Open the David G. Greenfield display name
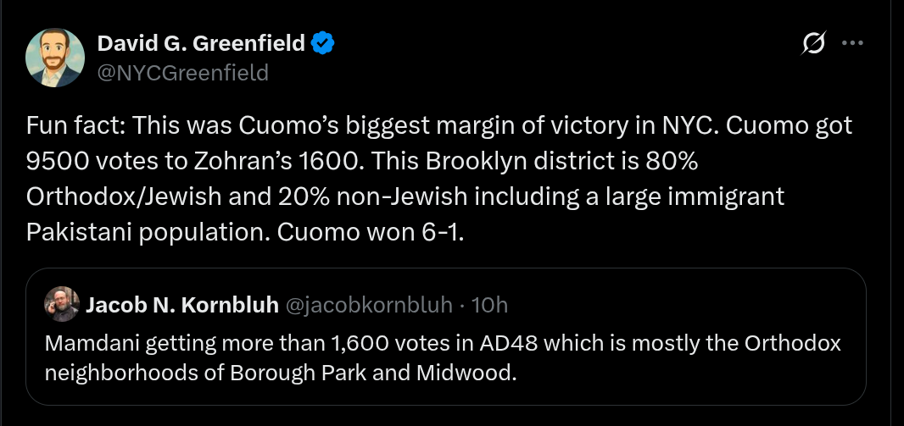The image size is (904, 426). pyautogui.click(x=201, y=43)
